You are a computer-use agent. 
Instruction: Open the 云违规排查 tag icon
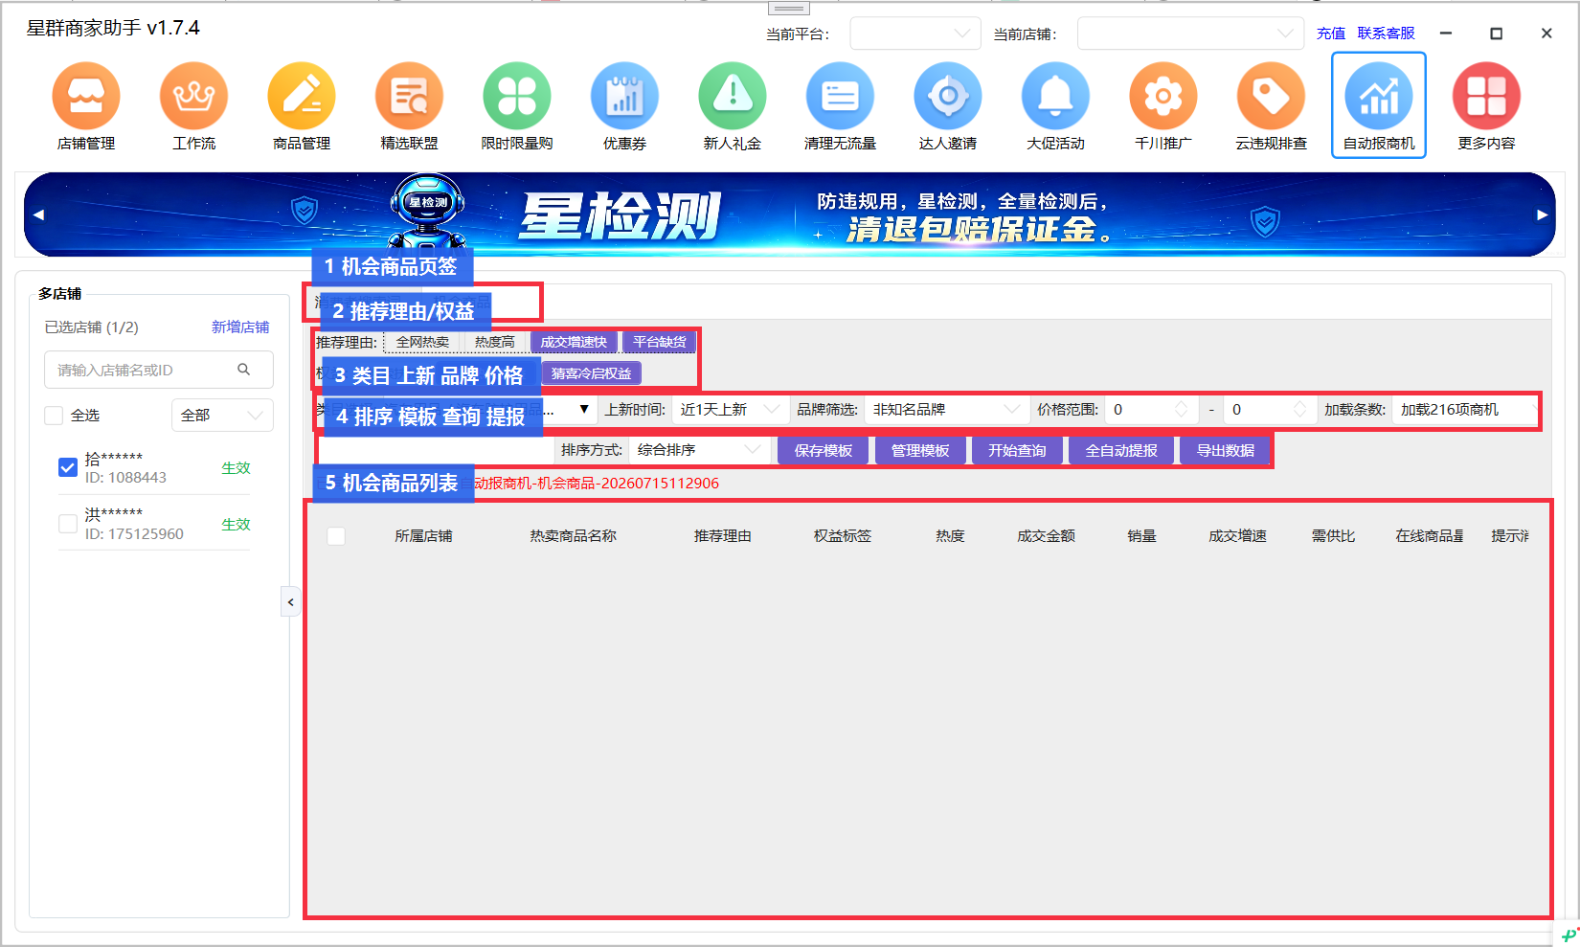click(x=1271, y=97)
